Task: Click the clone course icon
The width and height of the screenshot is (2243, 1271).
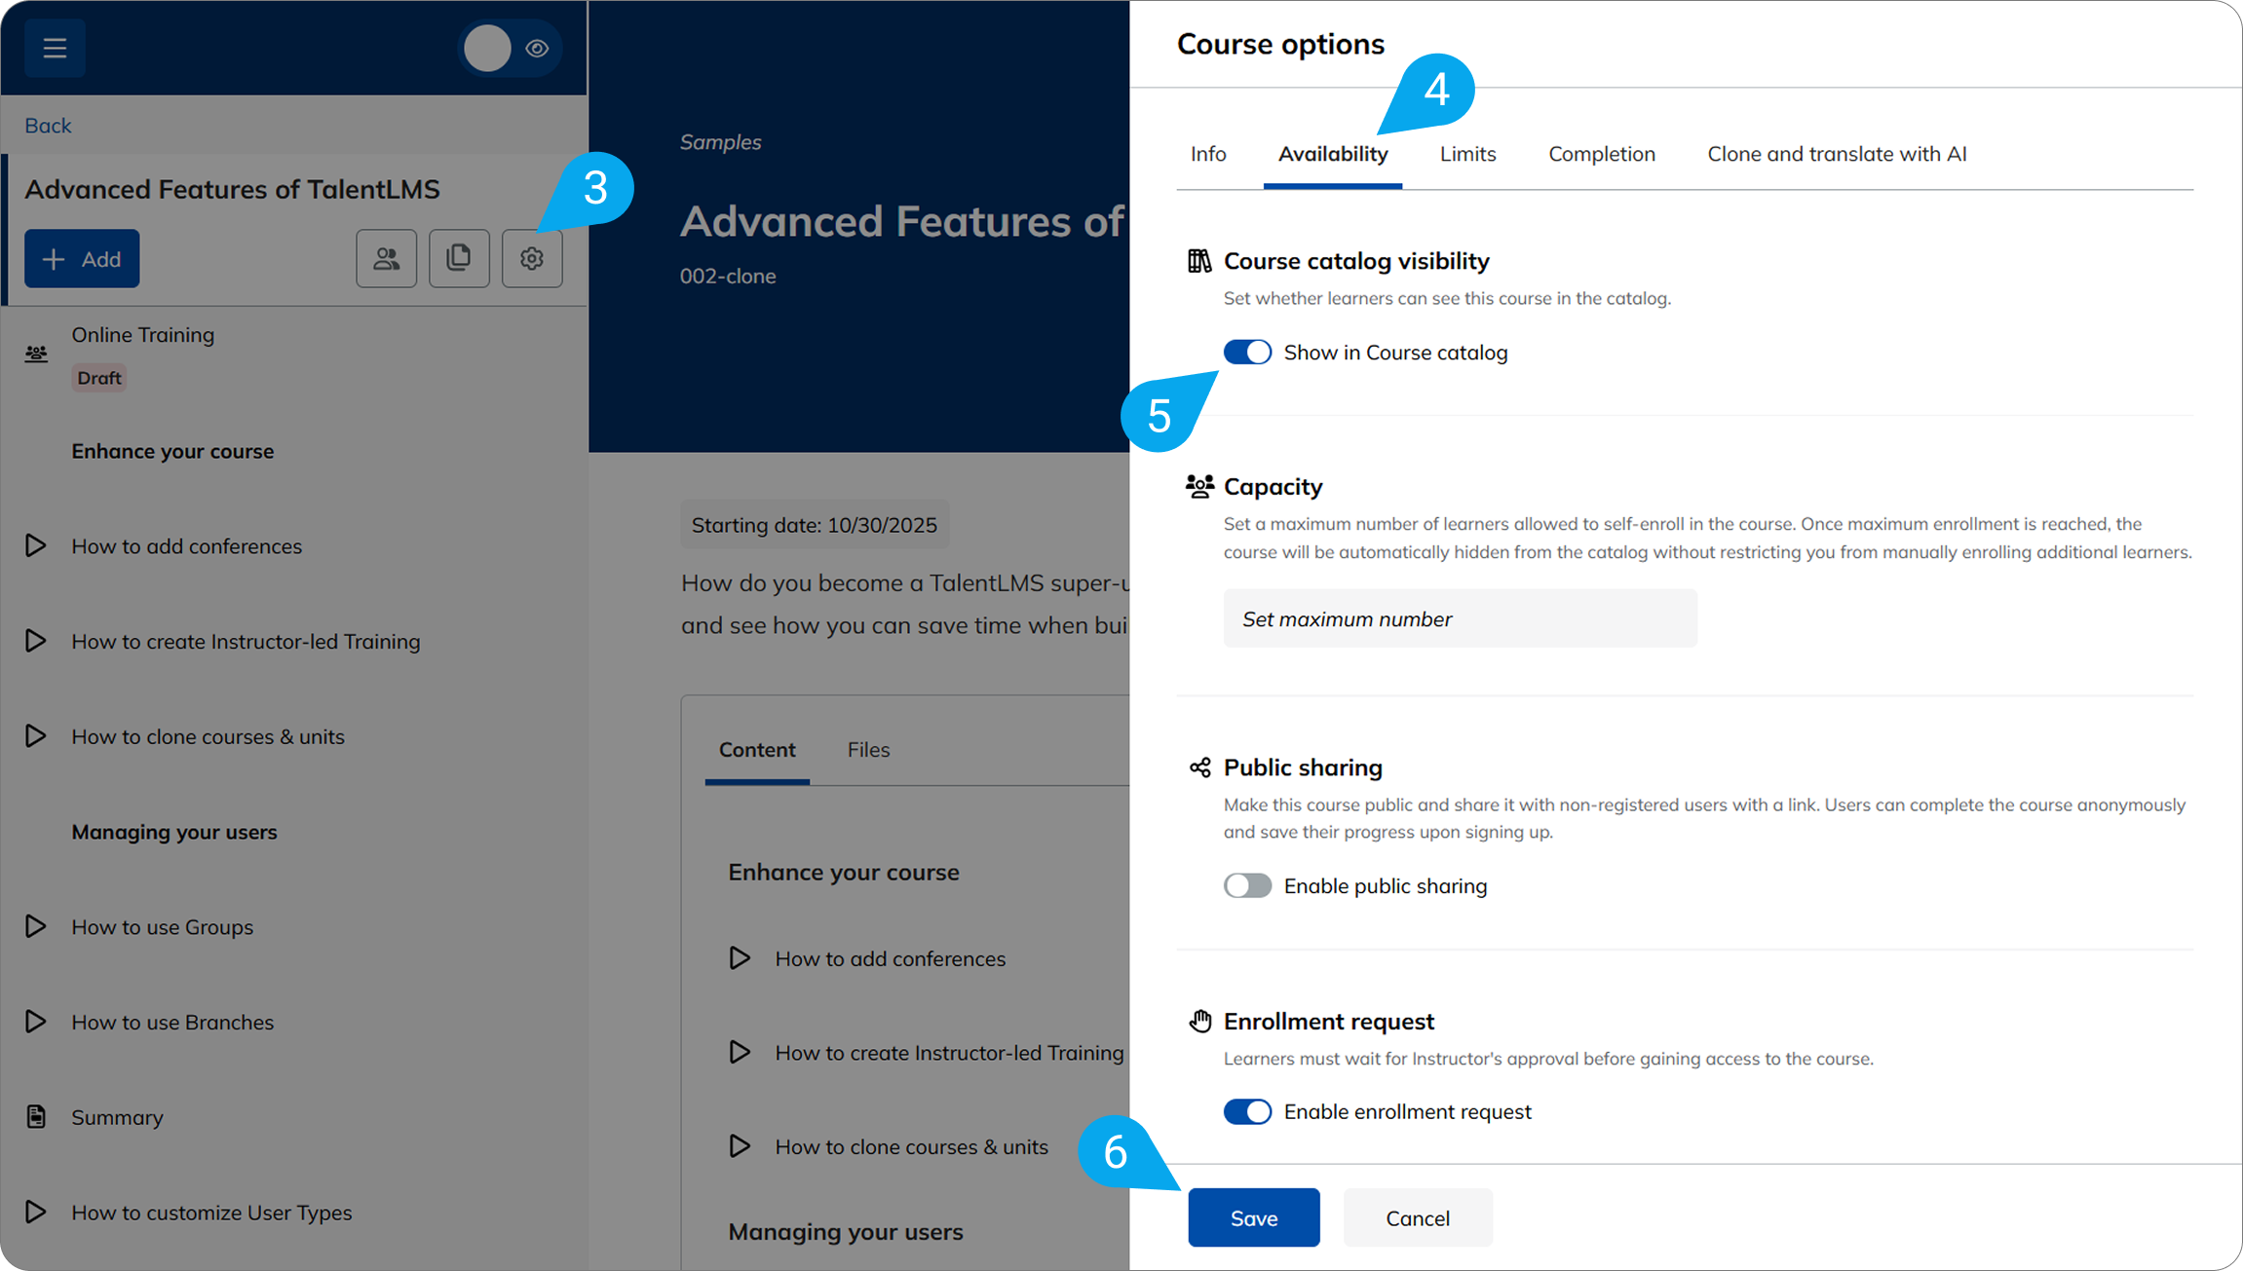Action: (459, 258)
